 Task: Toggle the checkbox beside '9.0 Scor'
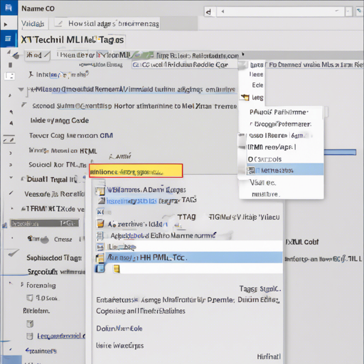30,298
